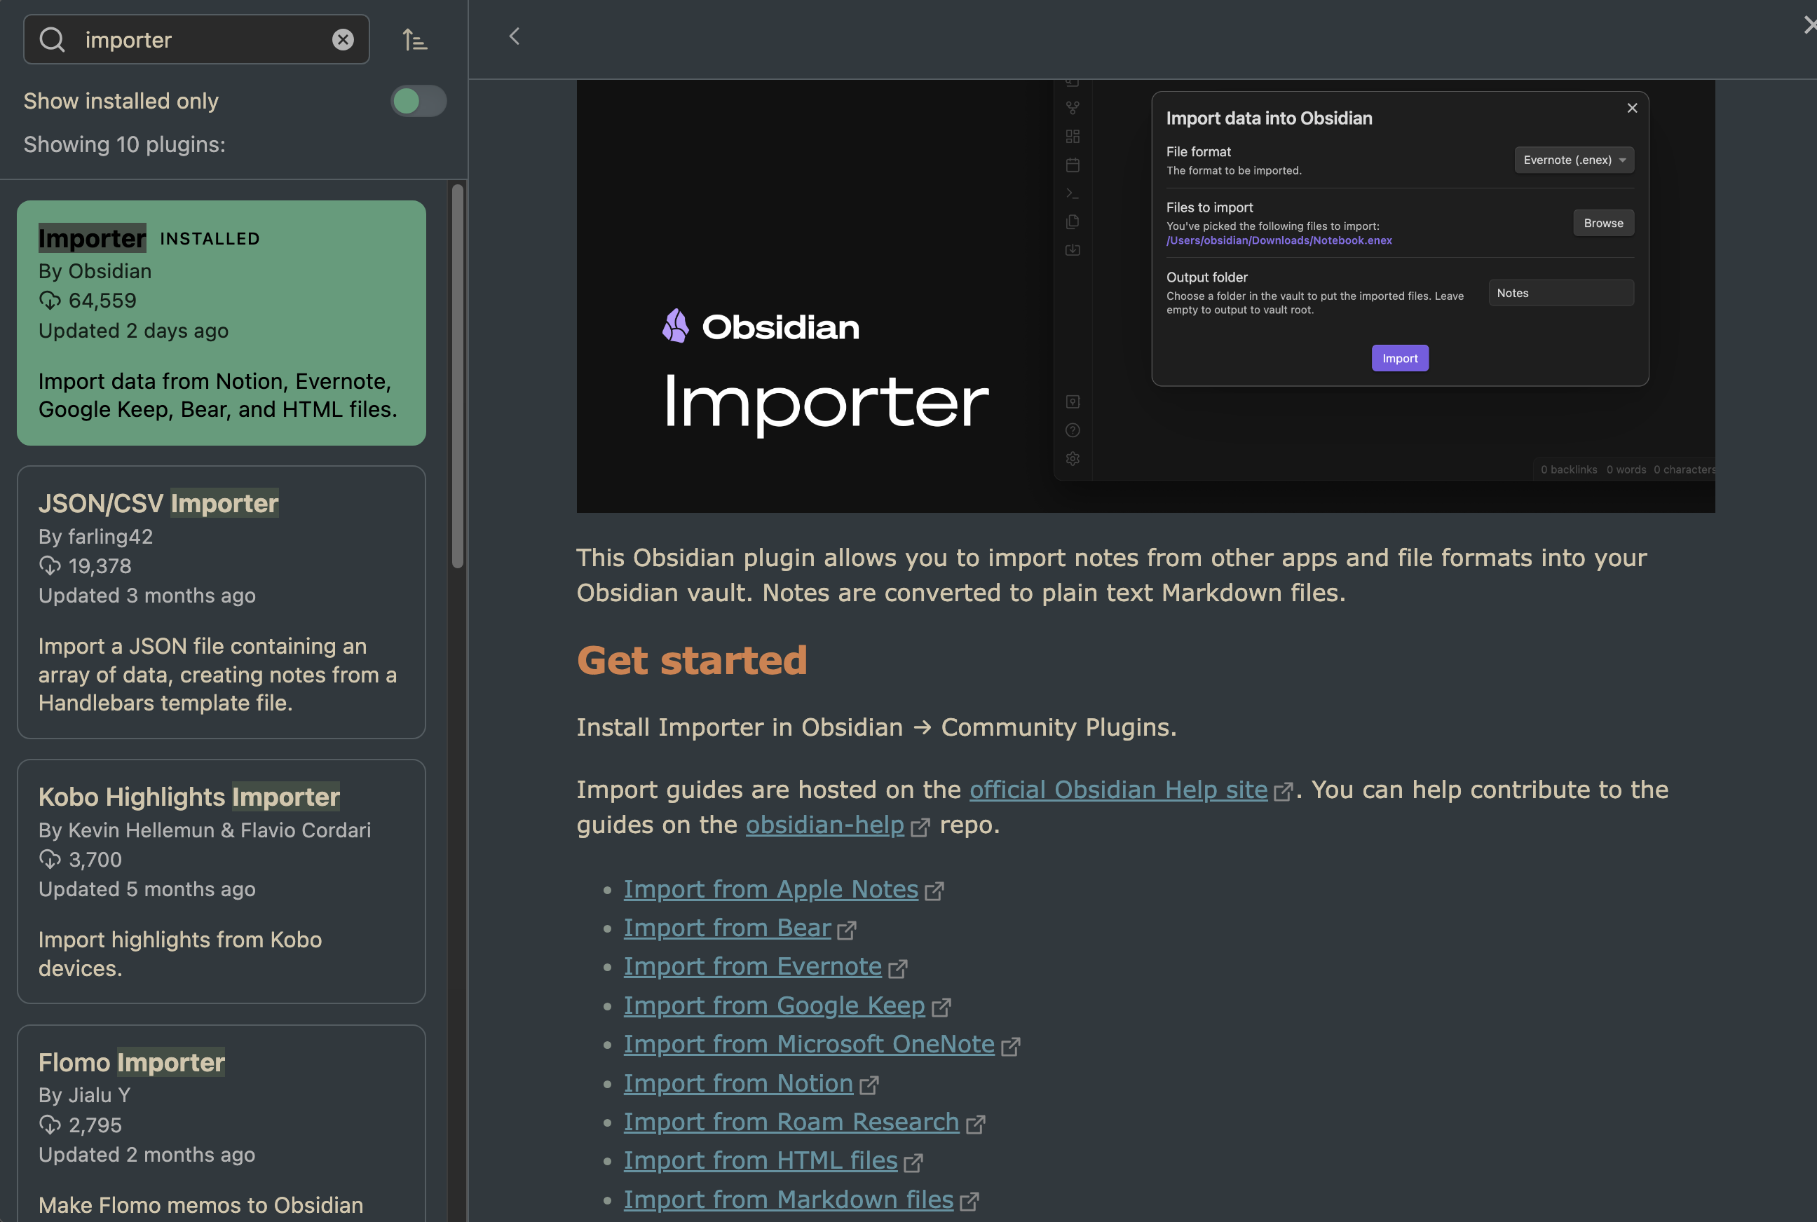
Task: Click the download icon beside 19,378
Action: point(50,565)
